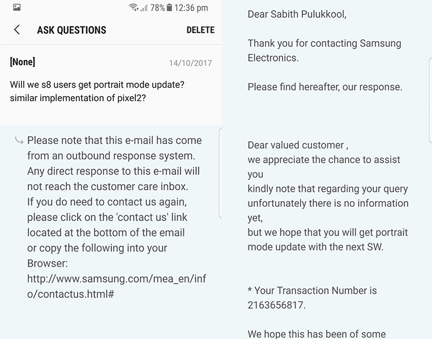The height and width of the screenshot is (339, 432).
Task: Tap the reply arrow icon beside the response
Action: coord(19,141)
